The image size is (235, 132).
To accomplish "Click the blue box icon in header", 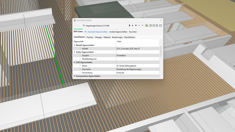I will pyautogui.click(x=157, y=26).
